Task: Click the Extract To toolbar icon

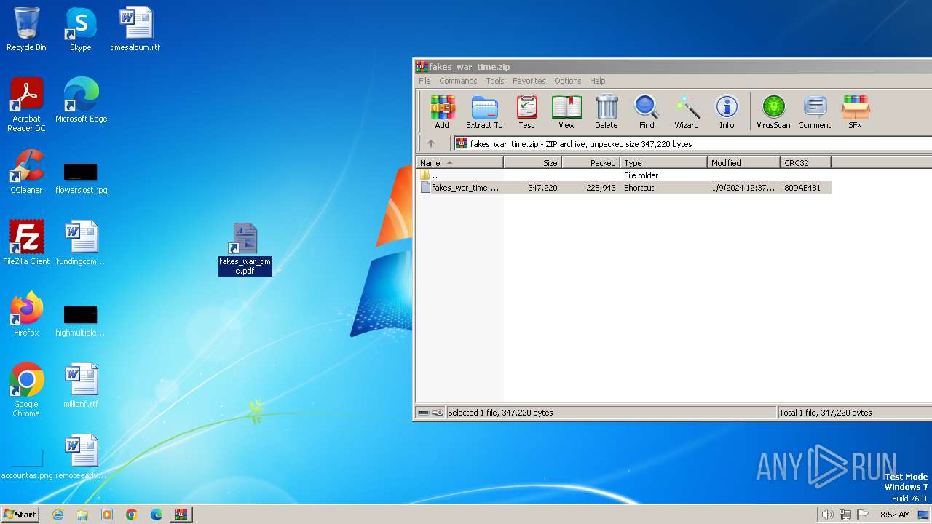Action: 484,112
